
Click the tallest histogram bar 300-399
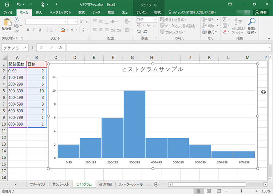pos(134,124)
